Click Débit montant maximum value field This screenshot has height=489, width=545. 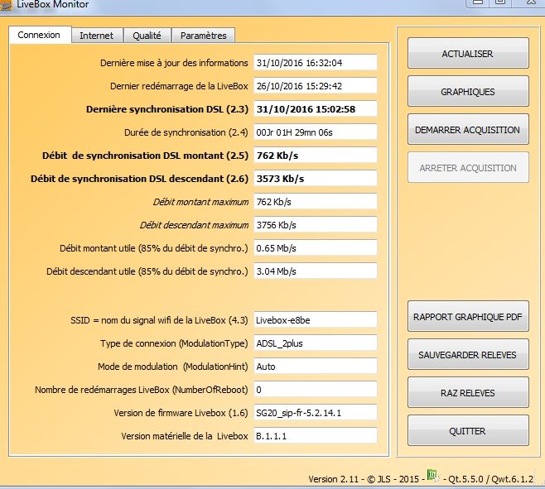pos(316,202)
